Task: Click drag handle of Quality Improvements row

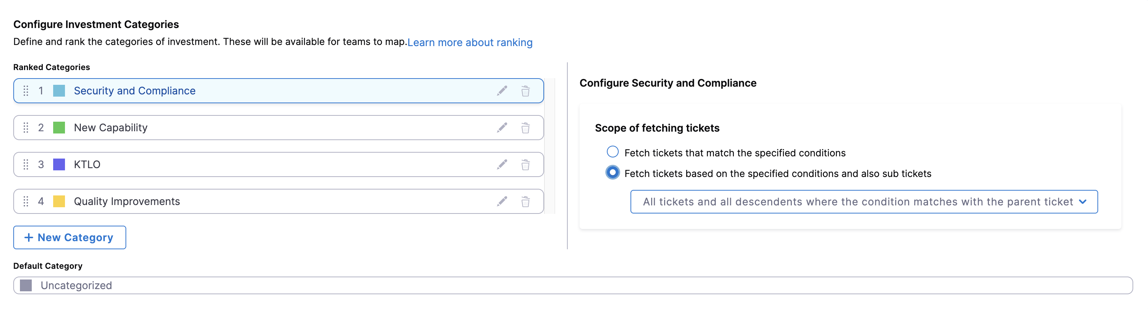Action: 26,202
